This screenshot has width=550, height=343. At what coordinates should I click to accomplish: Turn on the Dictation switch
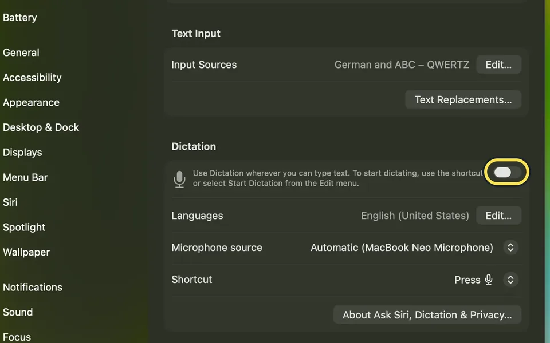pyautogui.click(x=507, y=172)
